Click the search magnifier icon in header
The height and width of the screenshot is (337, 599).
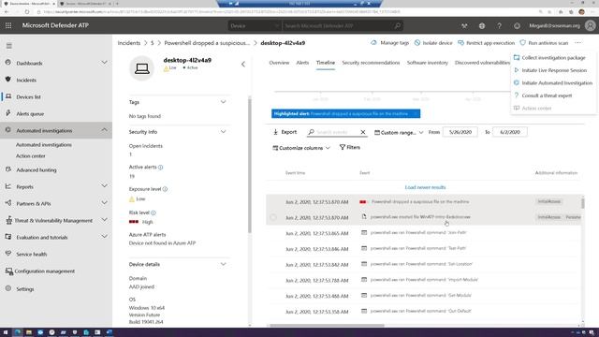[397, 25]
